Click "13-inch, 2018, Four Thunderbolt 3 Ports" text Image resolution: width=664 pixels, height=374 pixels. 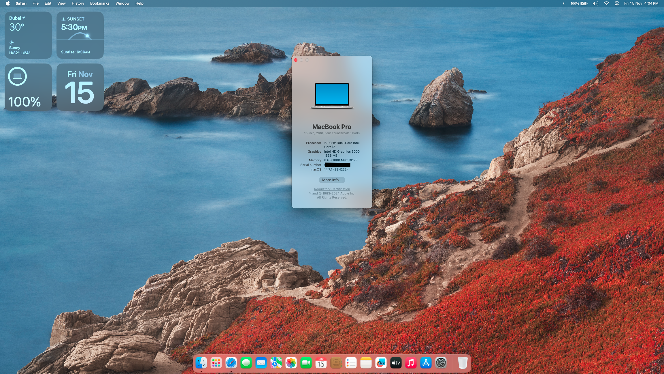(x=332, y=133)
